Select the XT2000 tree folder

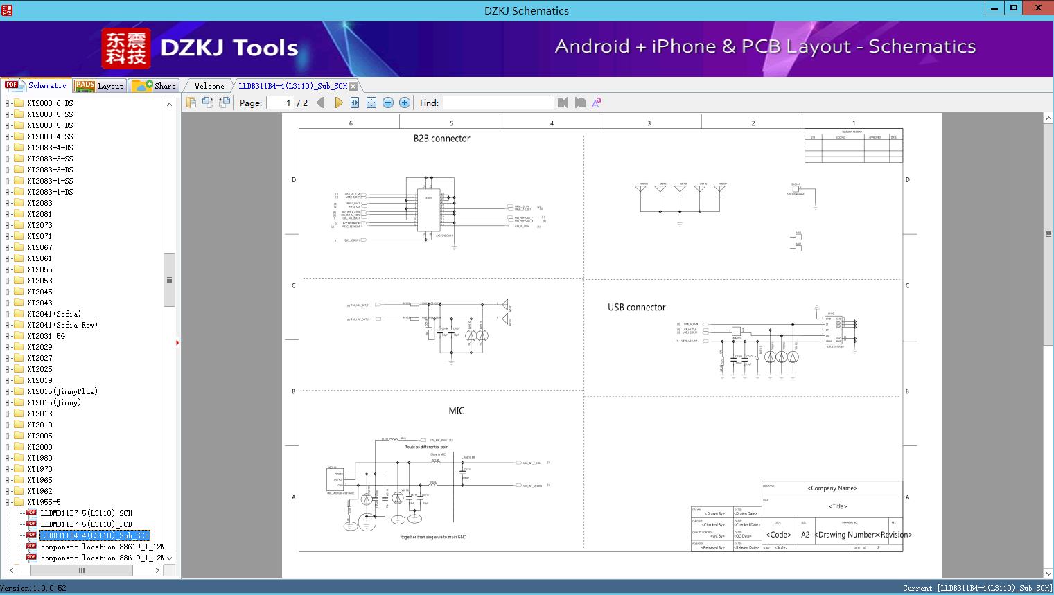(x=39, y=447)
